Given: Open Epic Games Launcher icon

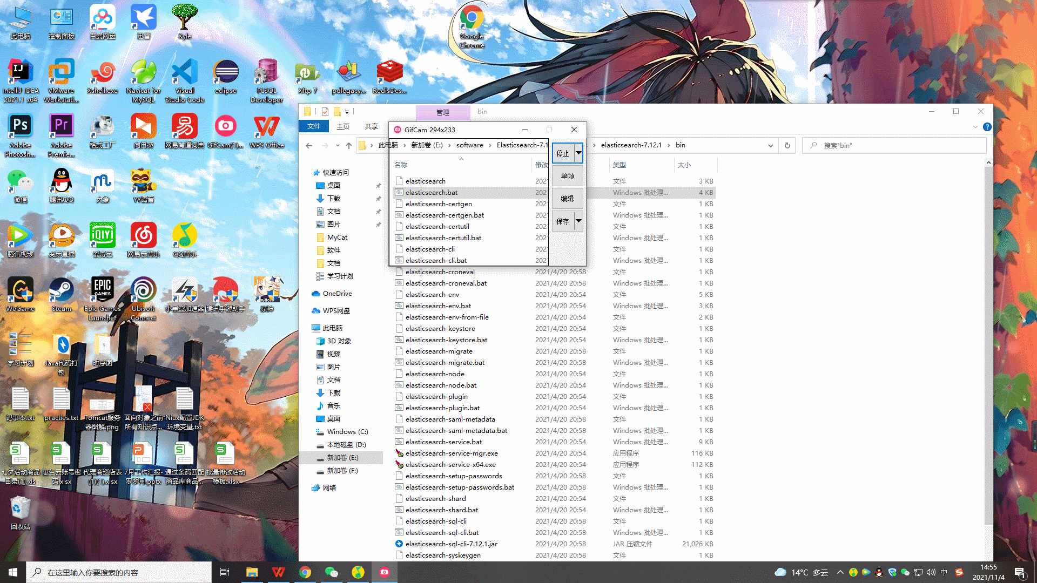Looking at the screenshot, I should (103, 299).
